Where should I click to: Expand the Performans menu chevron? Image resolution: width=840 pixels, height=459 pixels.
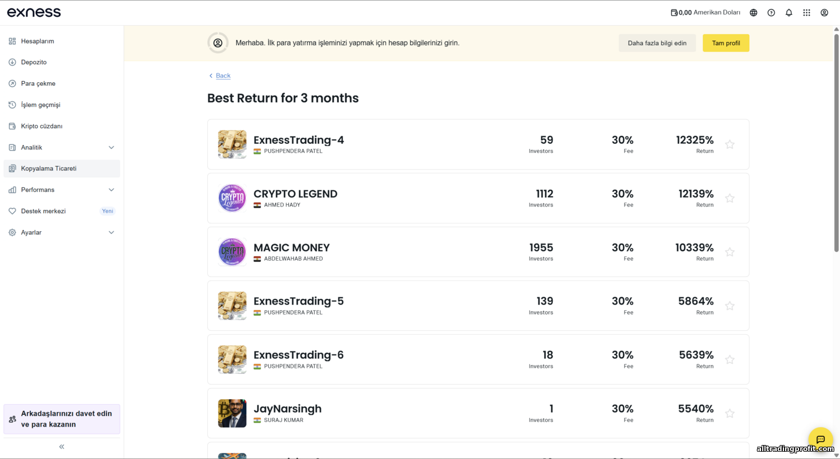click(111, 190)
